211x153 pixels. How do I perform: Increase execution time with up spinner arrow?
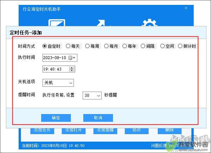pyautogui.click(x=72, y=68)
